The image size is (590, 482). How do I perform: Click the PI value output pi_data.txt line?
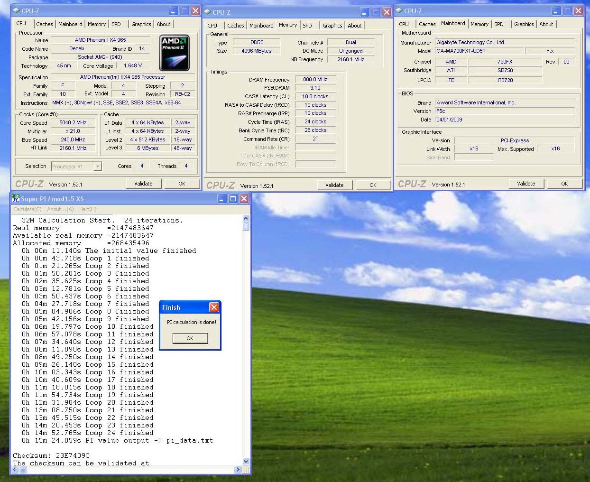click(x=117, y=440)
